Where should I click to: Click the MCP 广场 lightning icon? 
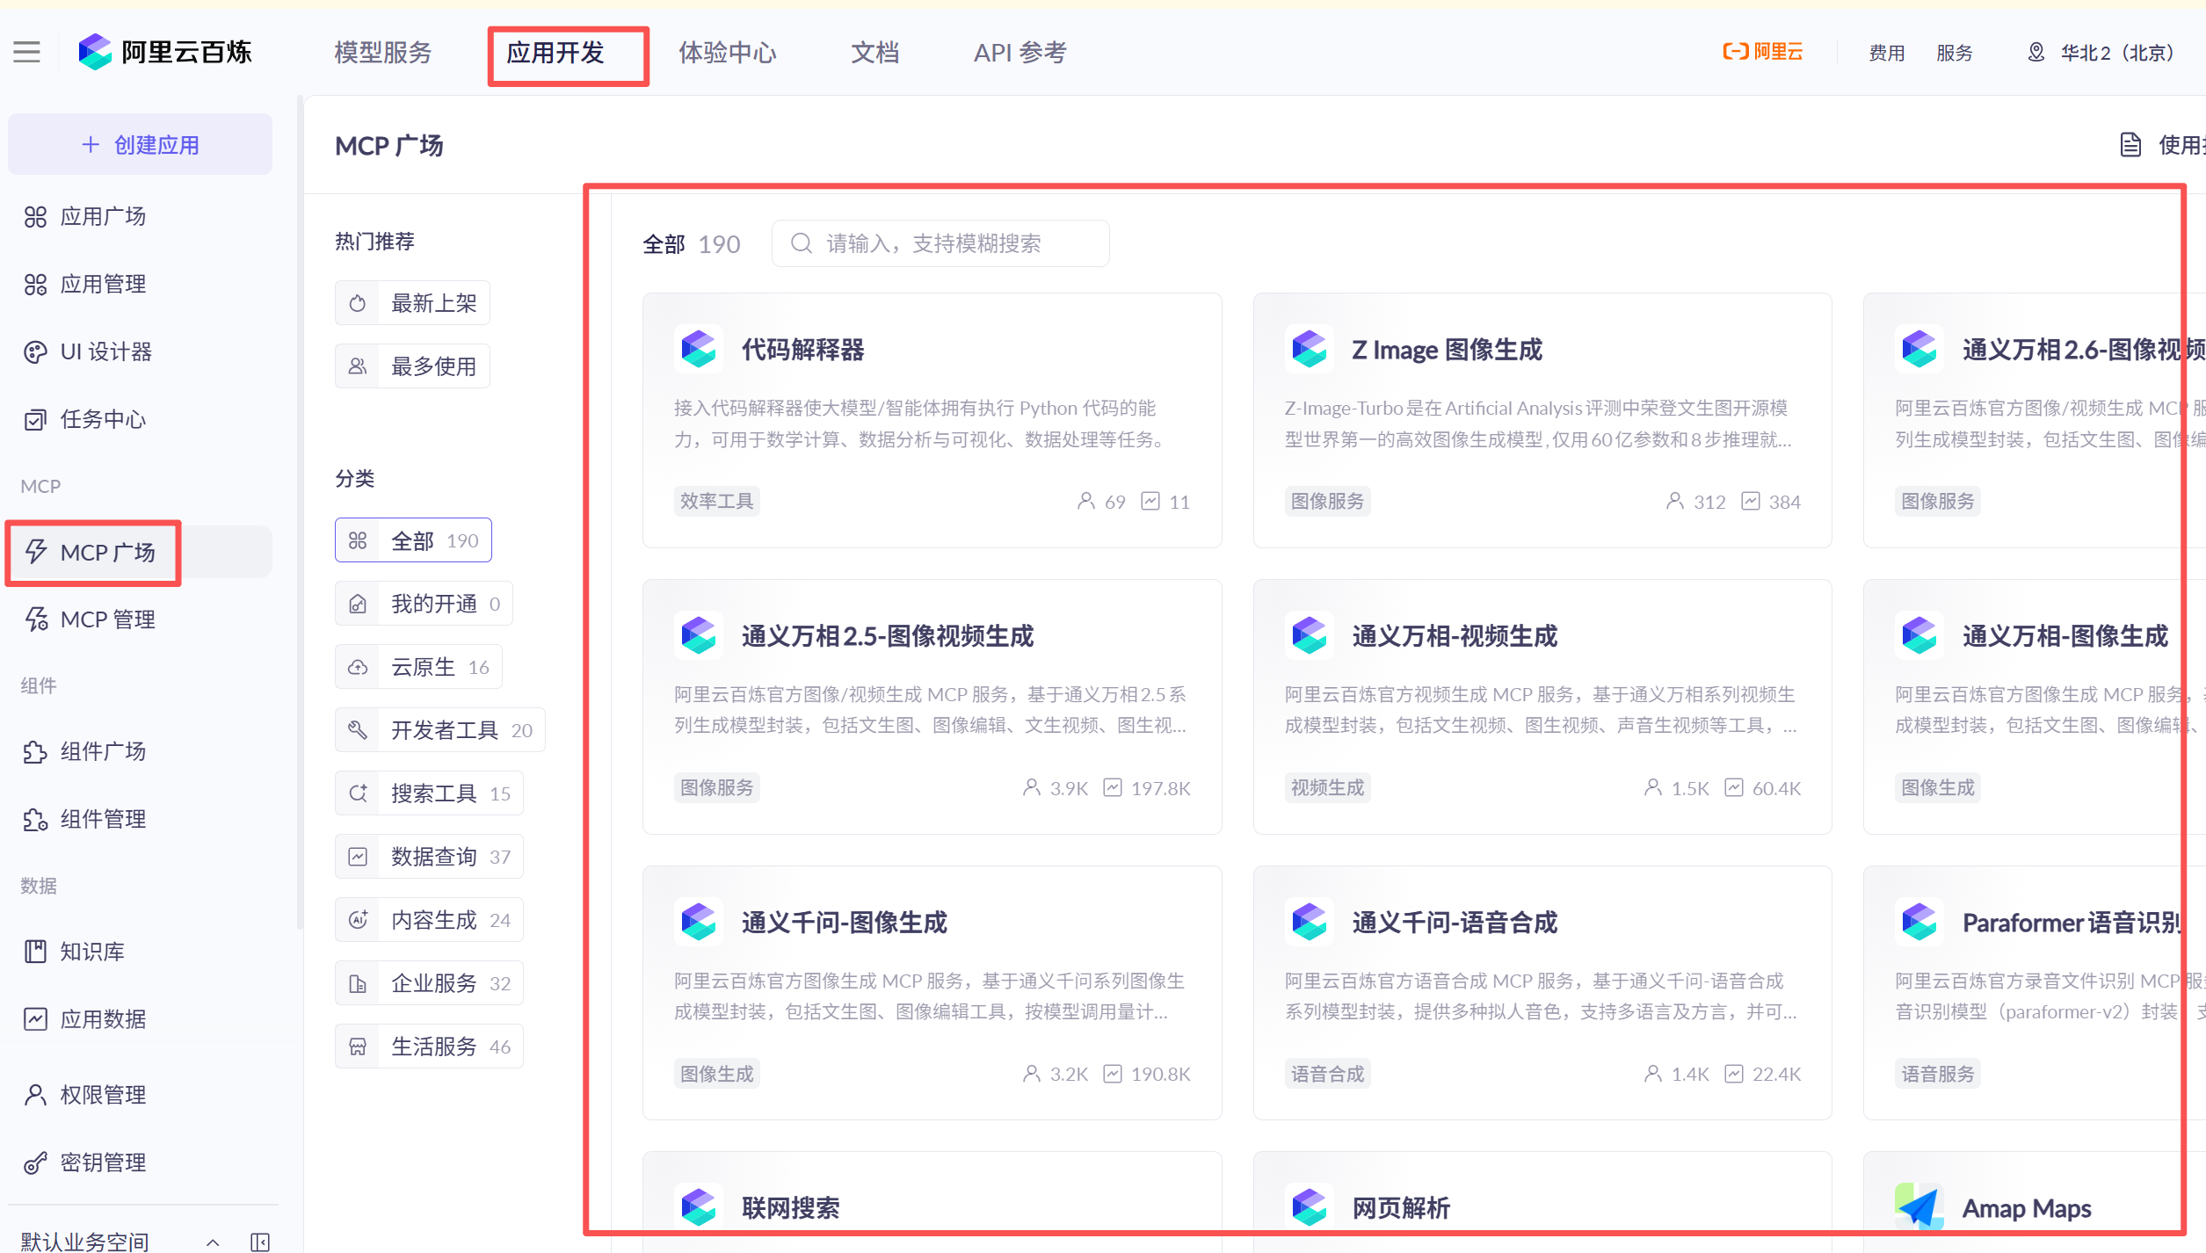36,552
